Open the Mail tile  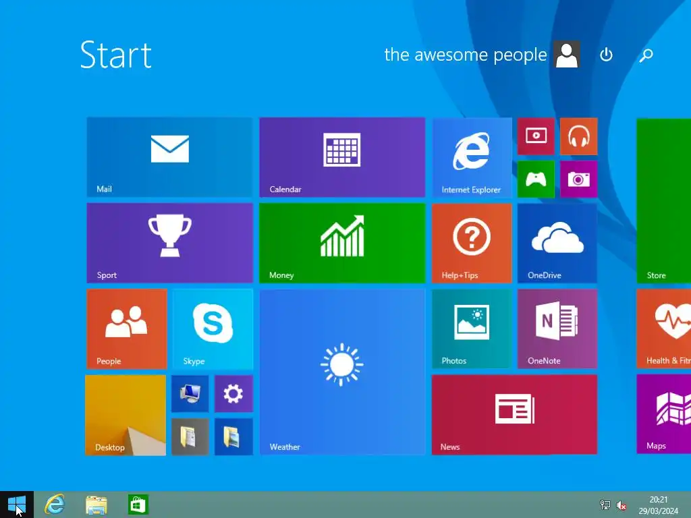pos(169,156)
